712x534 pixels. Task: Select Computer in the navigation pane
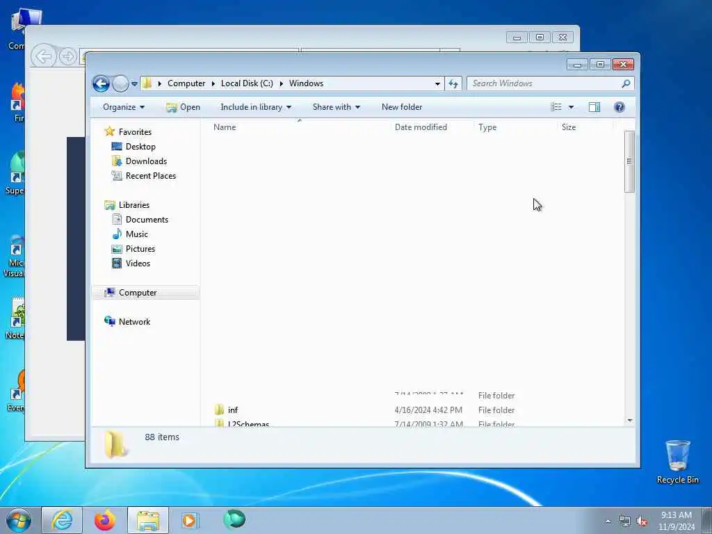tap(138, 293)
